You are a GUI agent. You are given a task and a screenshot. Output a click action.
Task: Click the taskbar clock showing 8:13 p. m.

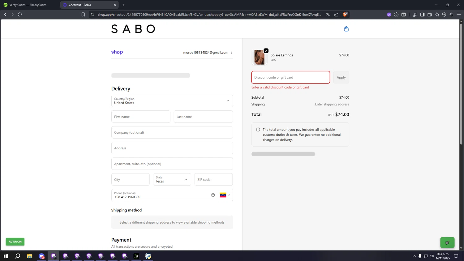443,256
